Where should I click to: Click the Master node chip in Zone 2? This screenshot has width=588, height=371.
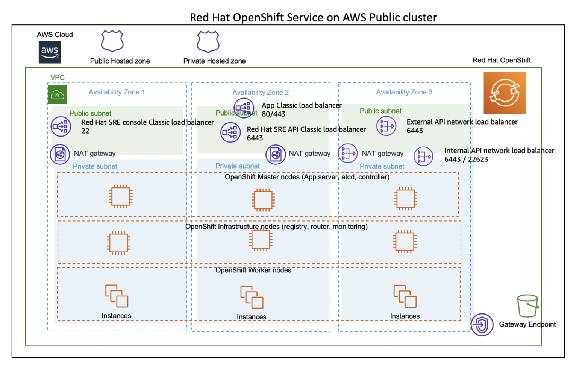[x=263, y=200]
